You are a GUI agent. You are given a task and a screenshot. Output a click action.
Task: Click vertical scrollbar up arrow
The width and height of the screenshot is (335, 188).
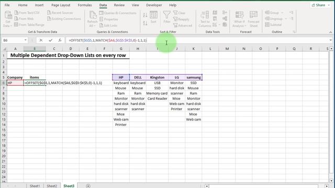(x=331, y=49)
